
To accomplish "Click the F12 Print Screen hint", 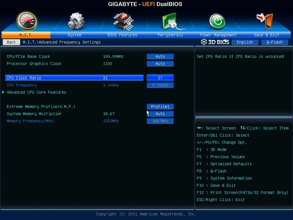I will pos(242,193).
